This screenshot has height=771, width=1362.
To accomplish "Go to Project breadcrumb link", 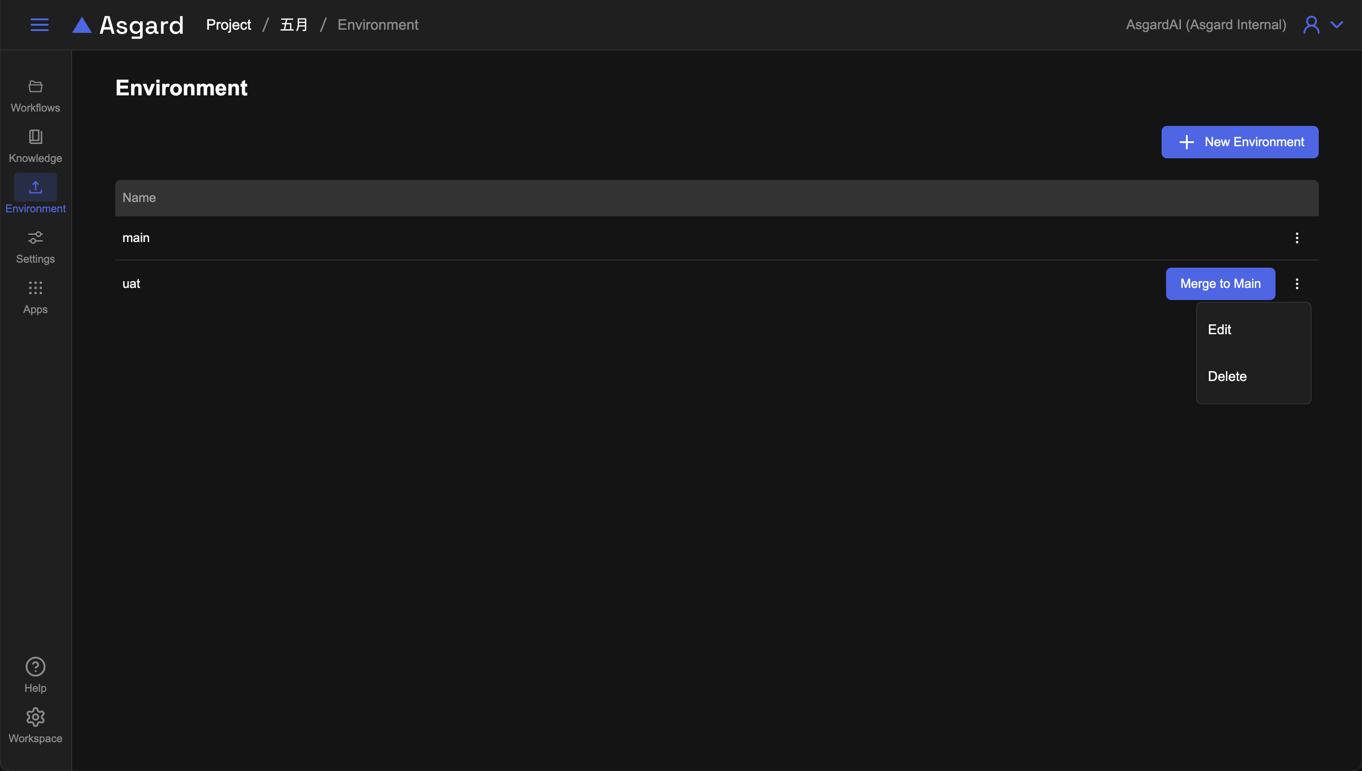I will click(228, 25).
